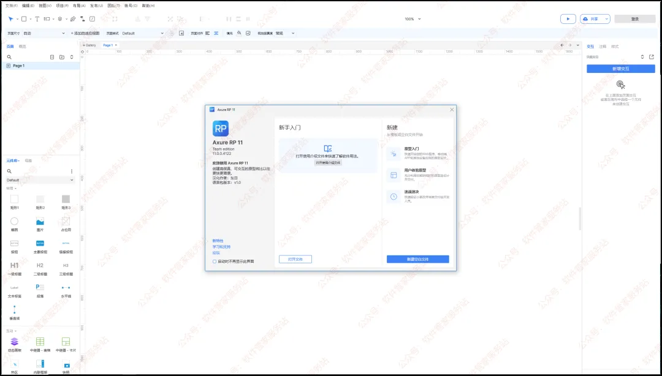
Task: Switch to the outline tab in pages panel
Action: click(23, 47)
